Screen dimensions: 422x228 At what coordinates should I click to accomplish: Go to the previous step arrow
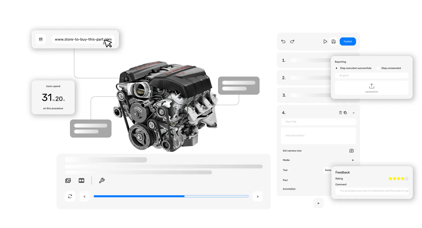84,196
